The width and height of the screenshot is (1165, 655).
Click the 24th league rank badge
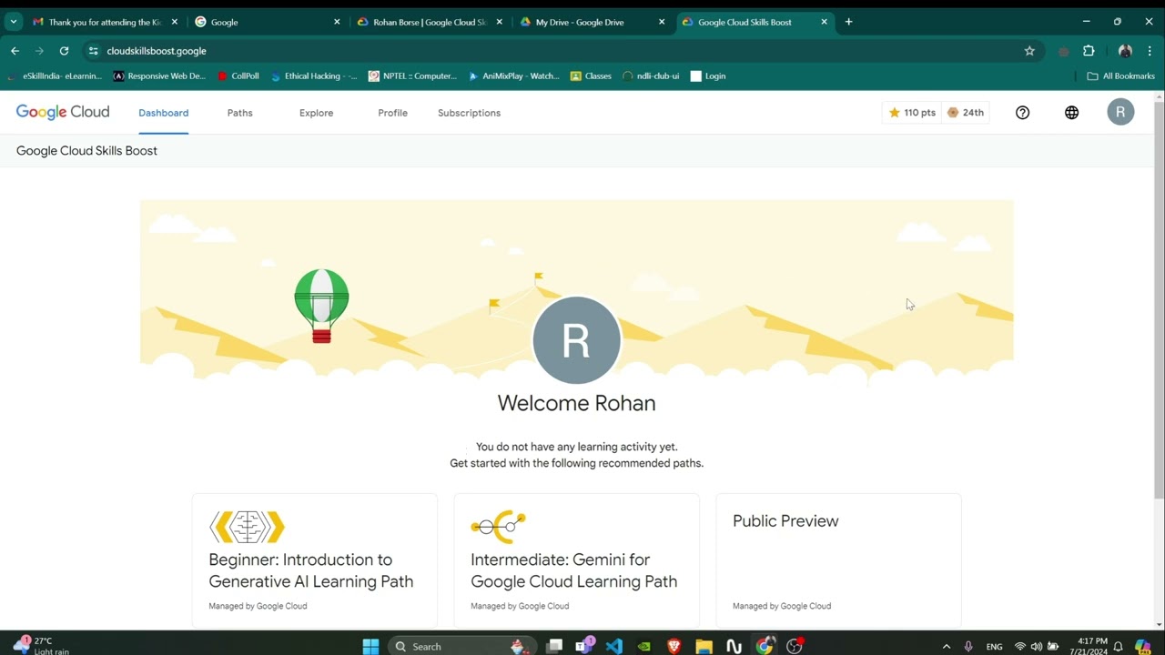[x=966, y=113]
